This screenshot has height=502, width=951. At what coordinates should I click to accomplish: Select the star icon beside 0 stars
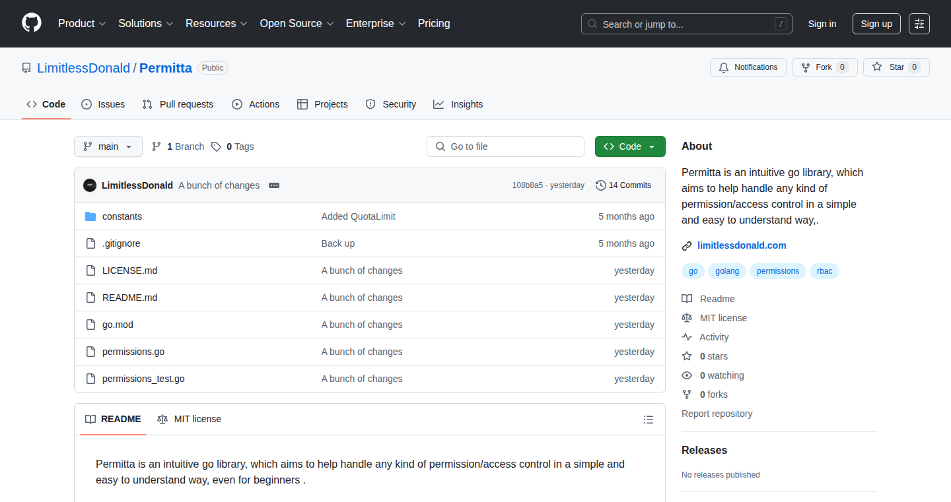coord(687,356)
